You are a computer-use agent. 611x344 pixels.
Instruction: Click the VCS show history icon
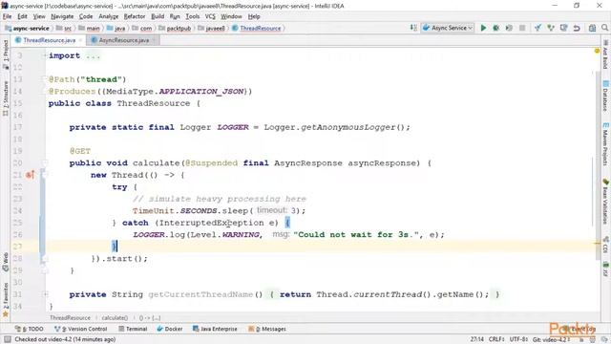(563, 28)
